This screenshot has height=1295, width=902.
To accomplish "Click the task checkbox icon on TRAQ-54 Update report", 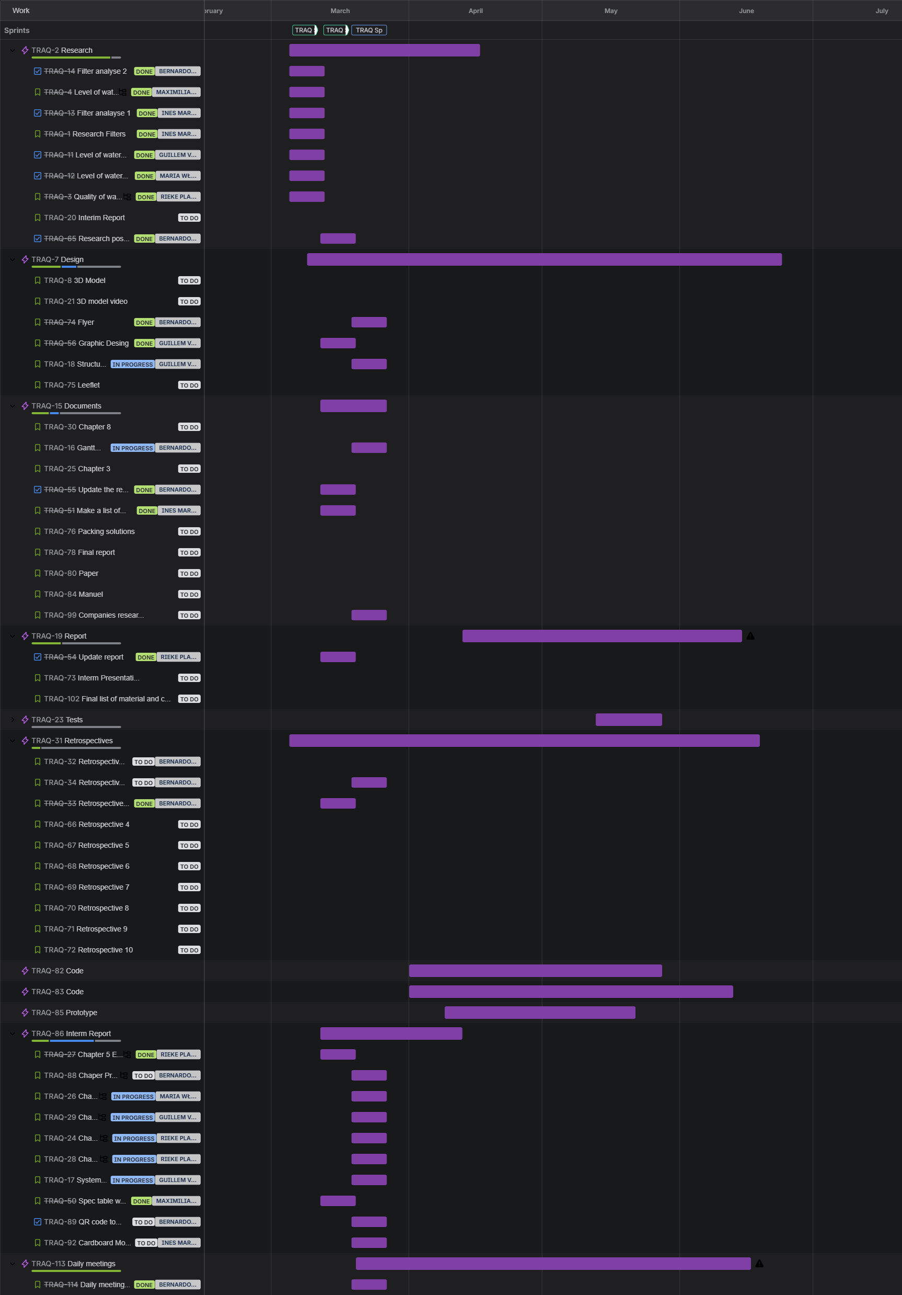I will pyautogui.click(x=37, y=657).
